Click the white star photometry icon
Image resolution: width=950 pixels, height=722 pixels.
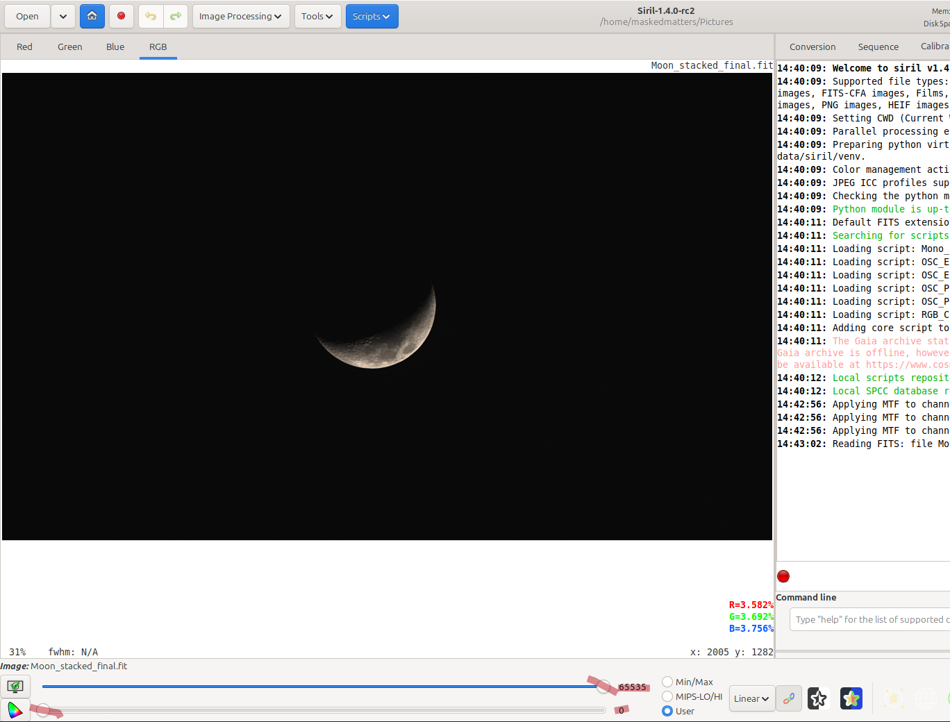click(818, 698)
